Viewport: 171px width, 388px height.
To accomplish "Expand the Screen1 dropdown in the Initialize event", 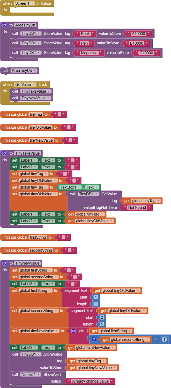I will coord(32,3).
